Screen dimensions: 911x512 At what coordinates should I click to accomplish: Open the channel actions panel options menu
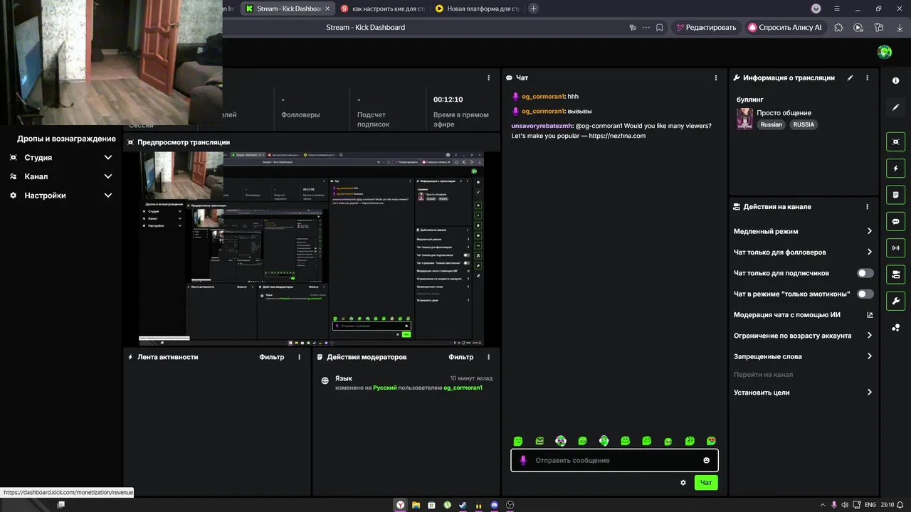(x=867, y=207)
